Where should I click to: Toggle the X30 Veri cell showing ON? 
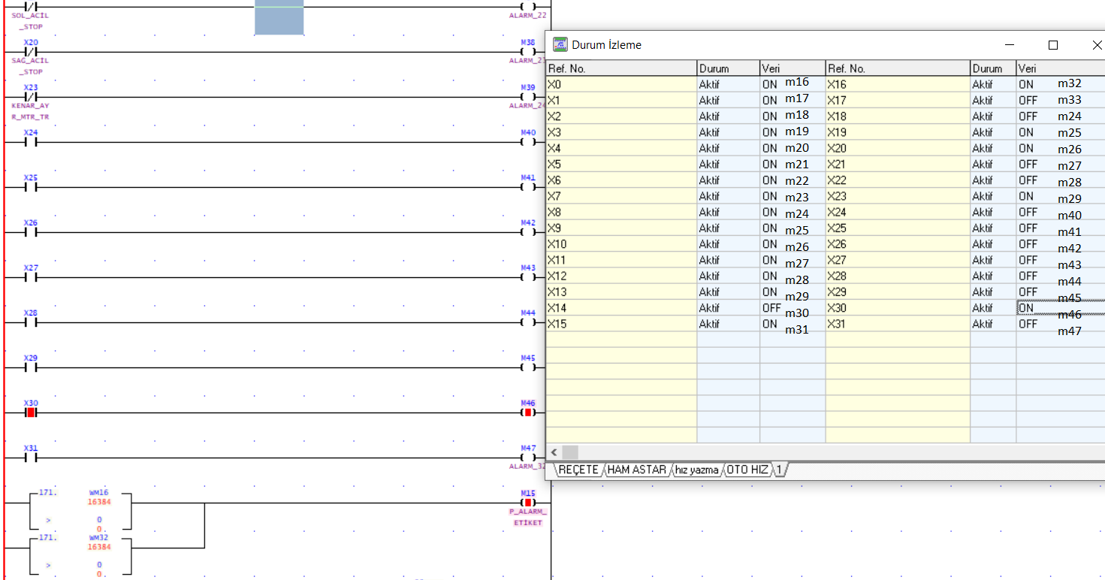[1026, 308]
